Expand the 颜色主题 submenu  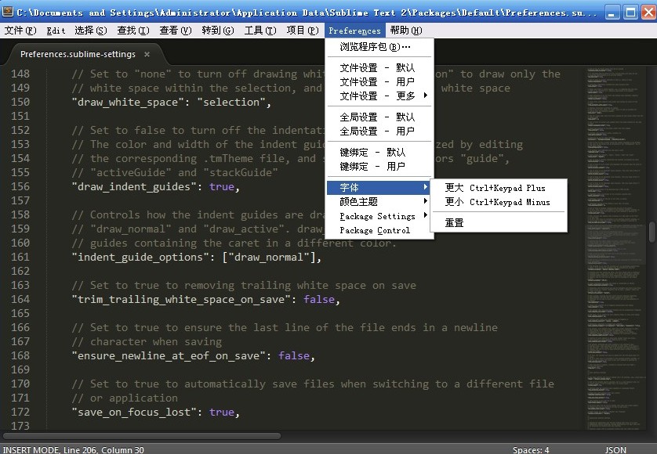coord(379,202)
